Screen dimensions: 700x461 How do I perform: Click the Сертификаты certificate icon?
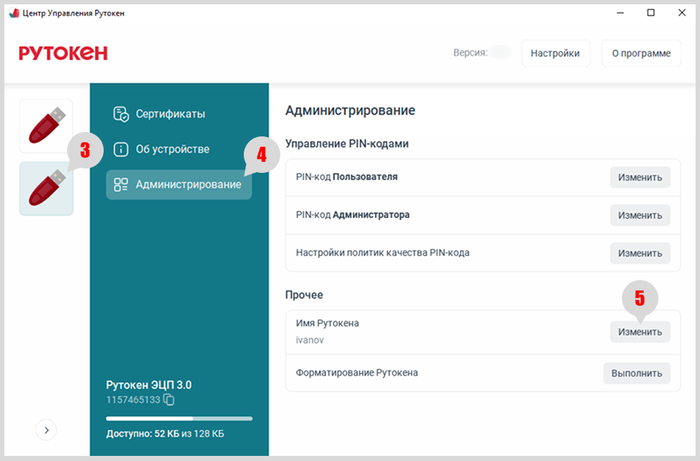point(121,114)
